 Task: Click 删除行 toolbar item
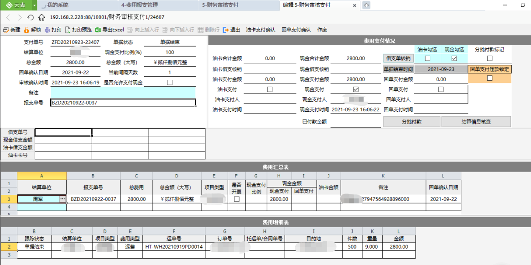coord(208,30)
